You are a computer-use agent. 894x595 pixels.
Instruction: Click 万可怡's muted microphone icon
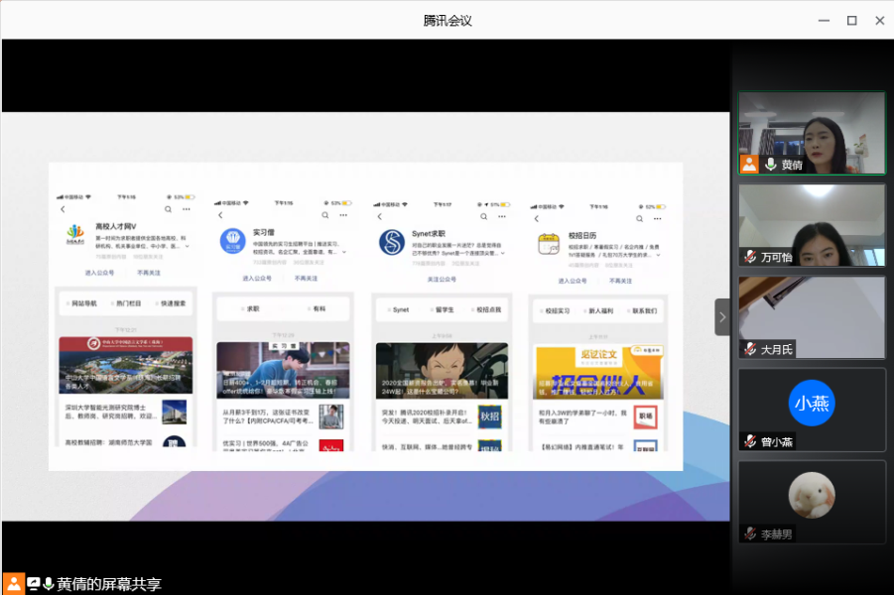[750, 257]
